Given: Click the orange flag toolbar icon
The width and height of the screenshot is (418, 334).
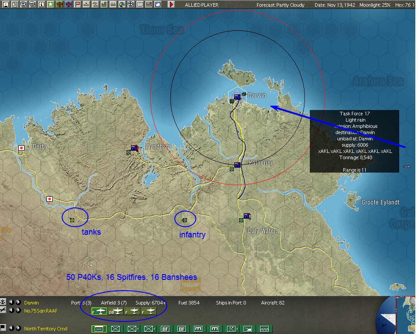Looking at the screenshot, I should pos(77,4).
